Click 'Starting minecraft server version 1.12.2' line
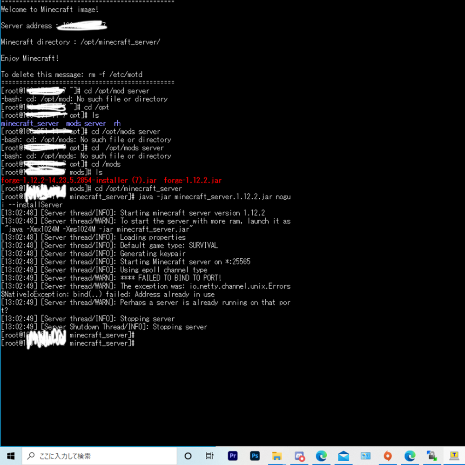465x465 pixels. 192,213
